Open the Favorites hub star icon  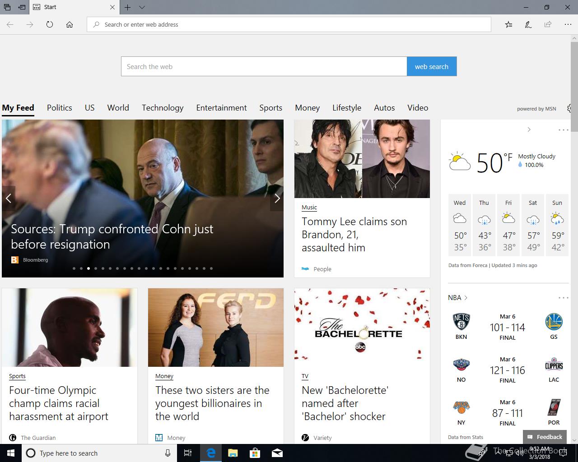(x=508, y=24)
